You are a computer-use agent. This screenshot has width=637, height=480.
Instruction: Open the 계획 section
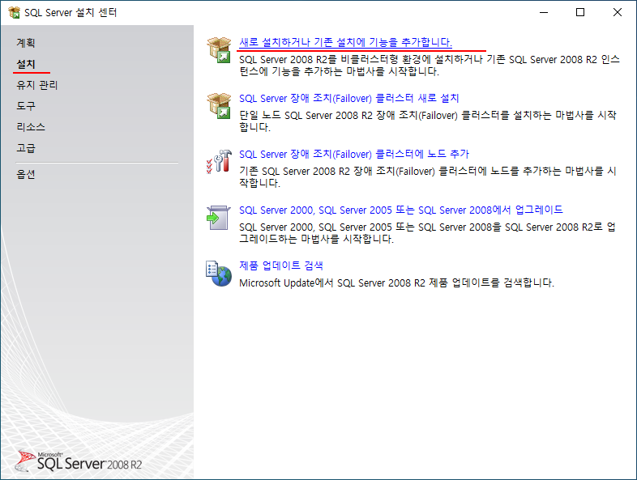click(26, 43)
